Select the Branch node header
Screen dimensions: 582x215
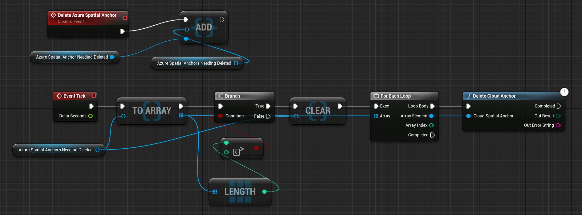point(245,96)
